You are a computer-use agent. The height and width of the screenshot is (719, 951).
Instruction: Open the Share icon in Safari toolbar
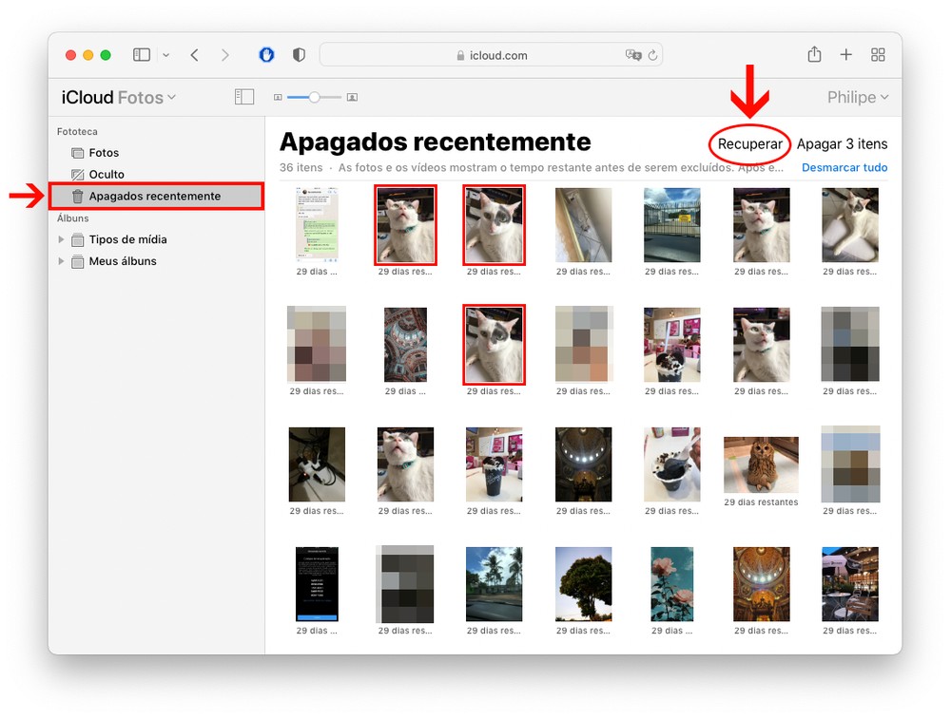point(814,55)
